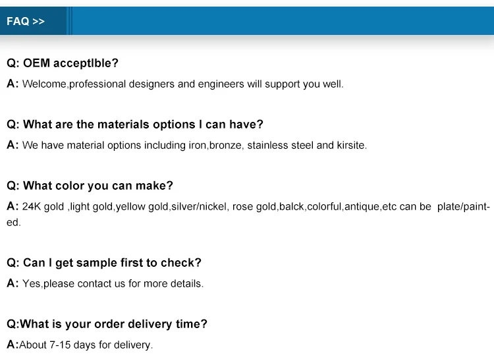Select the "OEM acceptIble?" question
The width and height of the screenshot is (494, 363).
click(x=63, y=63)
